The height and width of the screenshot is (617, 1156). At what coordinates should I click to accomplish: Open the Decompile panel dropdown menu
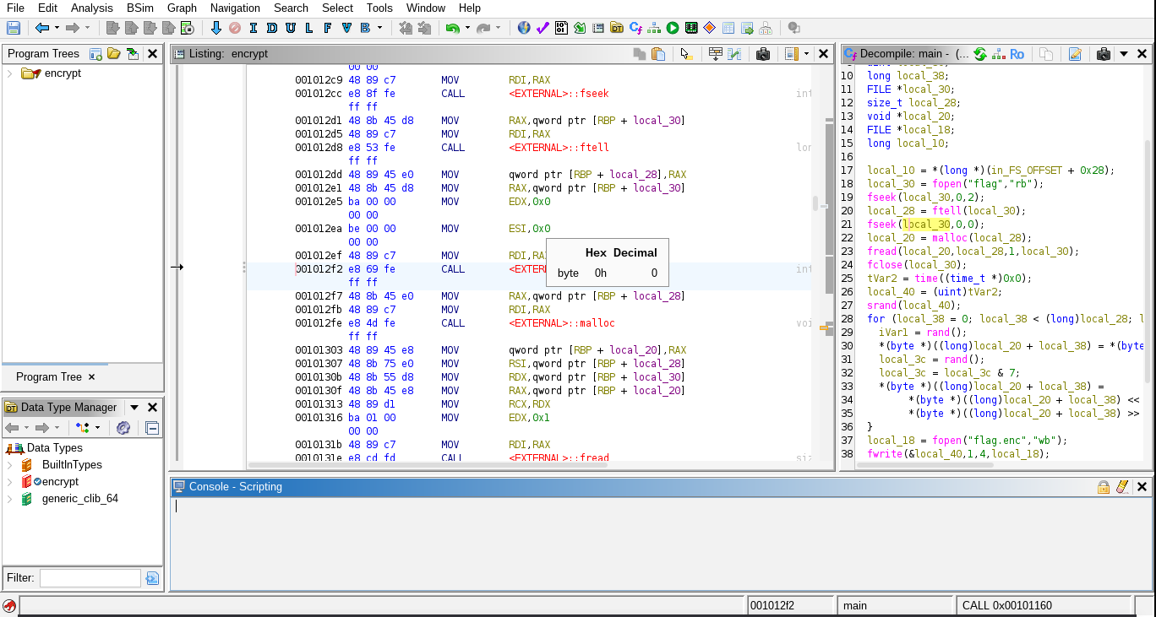[1125, 54]
